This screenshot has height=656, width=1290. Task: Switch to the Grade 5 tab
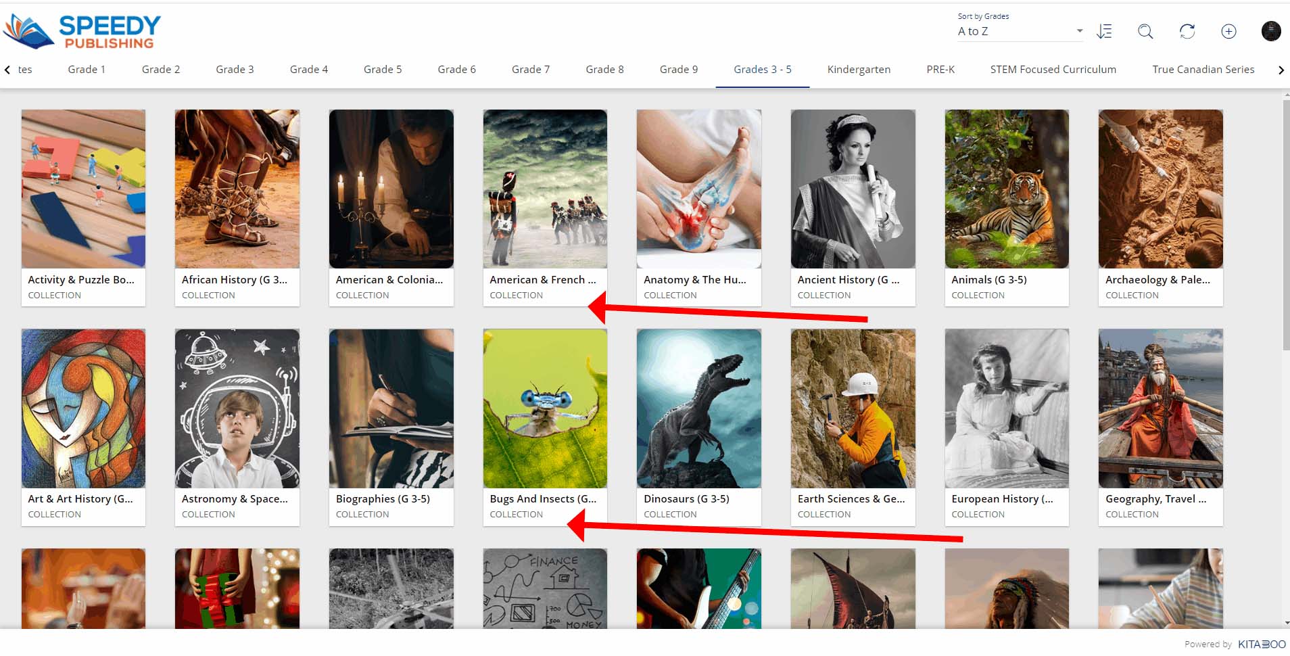[383, 69]
